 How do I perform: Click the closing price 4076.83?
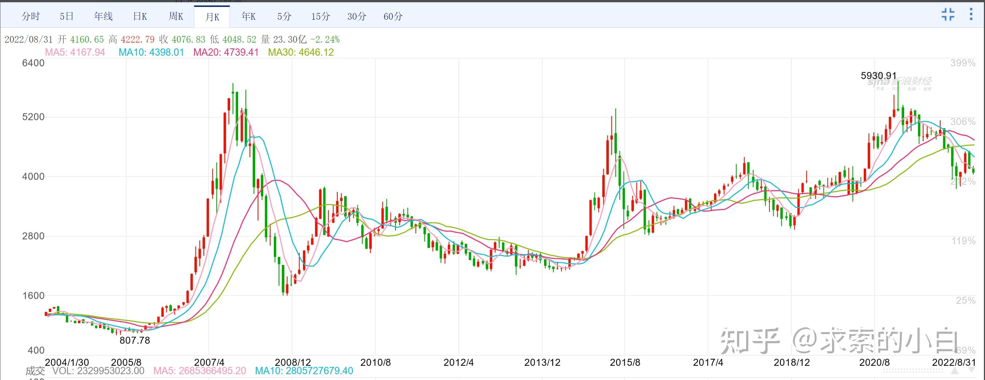tap(189, 40)
